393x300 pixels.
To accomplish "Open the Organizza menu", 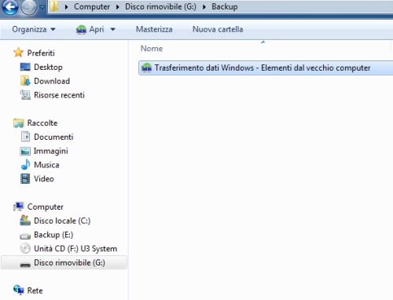I will pos(34,29).
